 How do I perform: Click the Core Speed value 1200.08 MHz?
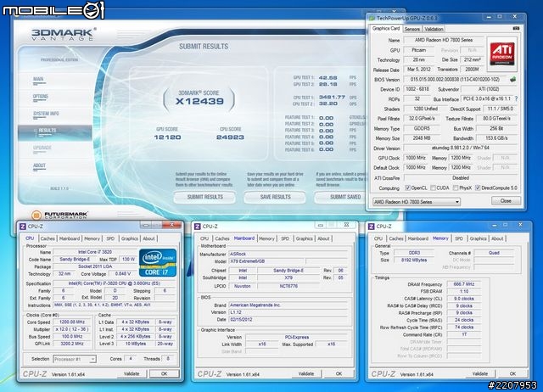[x=72, y=322]
